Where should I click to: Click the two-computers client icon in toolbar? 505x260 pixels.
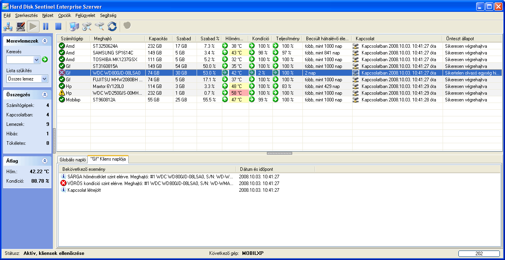(74, 26)
